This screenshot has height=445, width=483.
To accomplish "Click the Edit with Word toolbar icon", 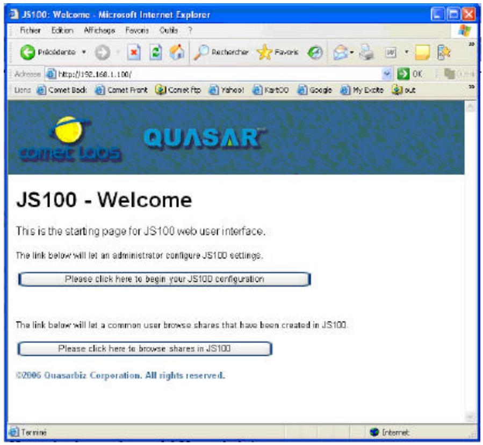I will 391,53.
